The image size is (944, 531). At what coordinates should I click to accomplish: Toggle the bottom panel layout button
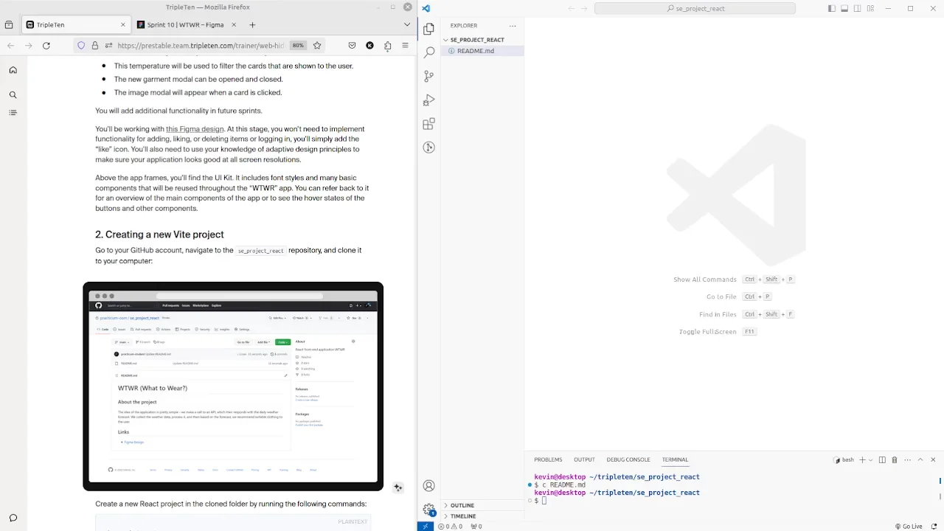[x=844, y=8]
